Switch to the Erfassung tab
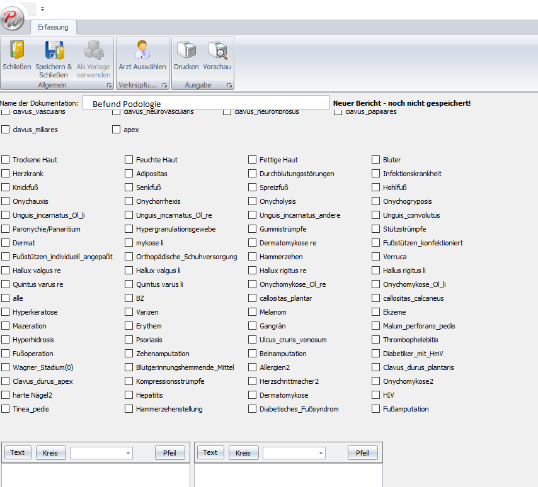 tap(54, 27)
